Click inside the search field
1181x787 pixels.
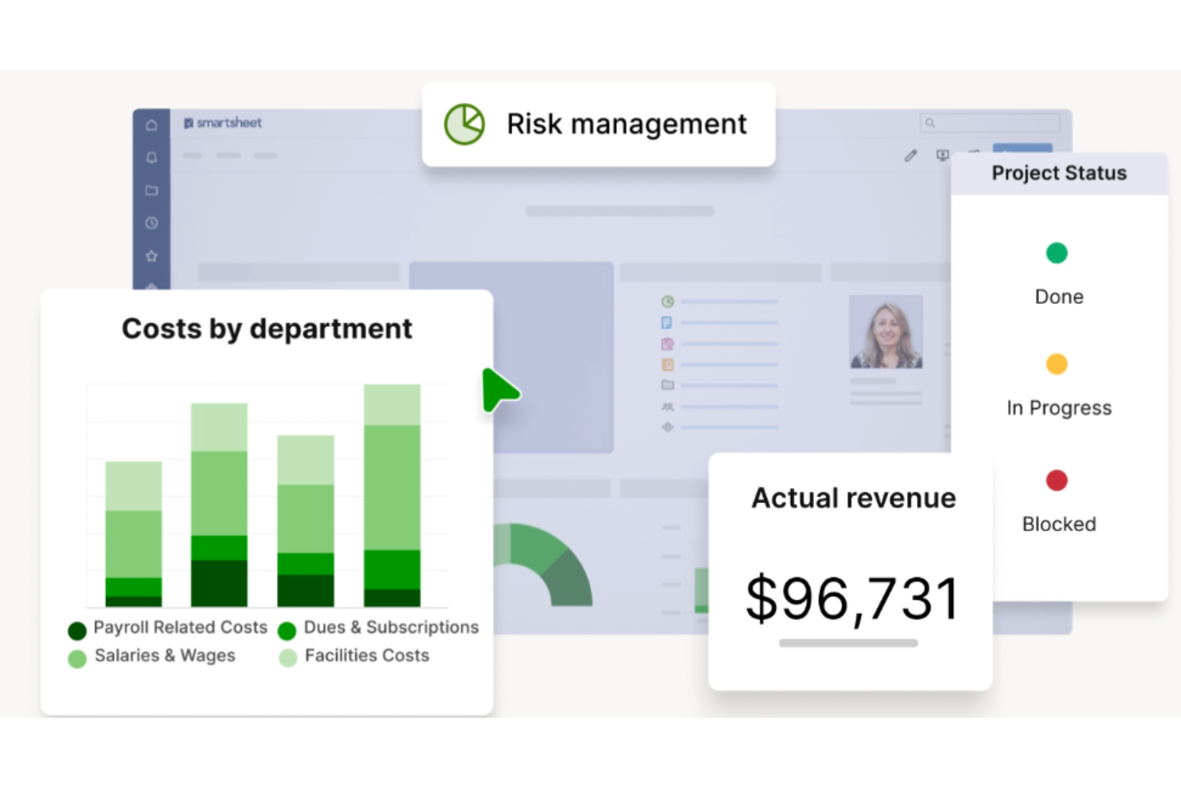pos(989,123)
